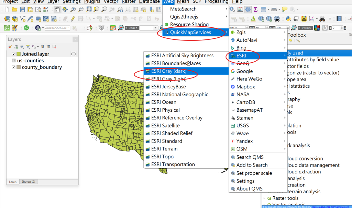Click Add to Search entry

(x=258, y=165)
